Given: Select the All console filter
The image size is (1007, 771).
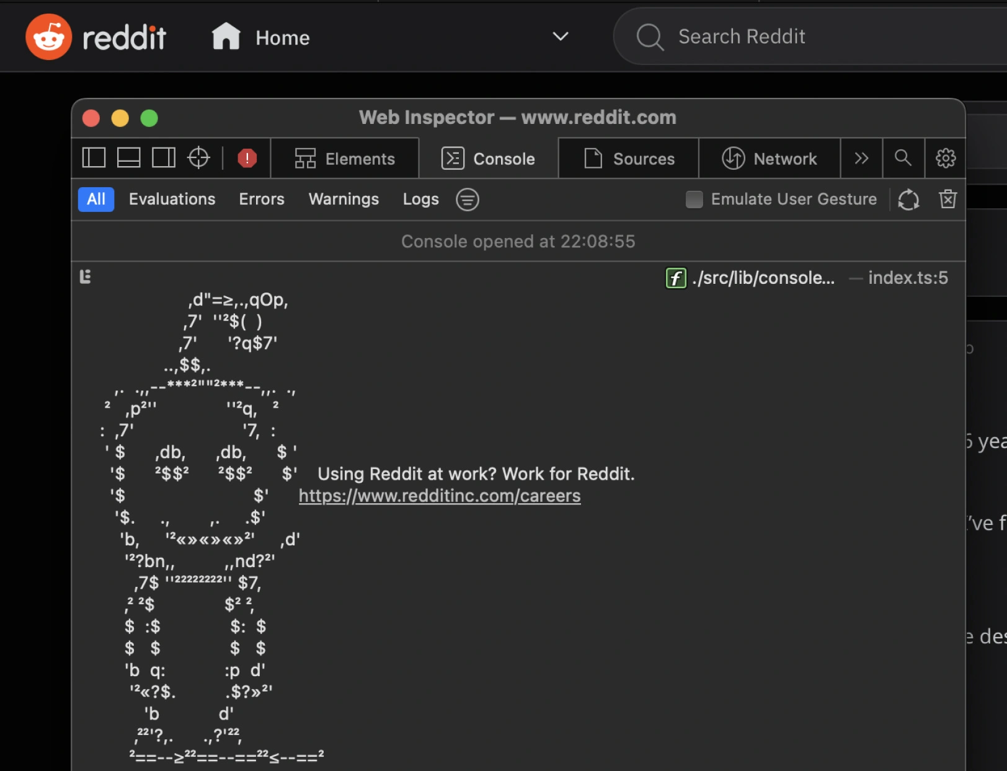Looking at the screenshot, I should [96, 200].
